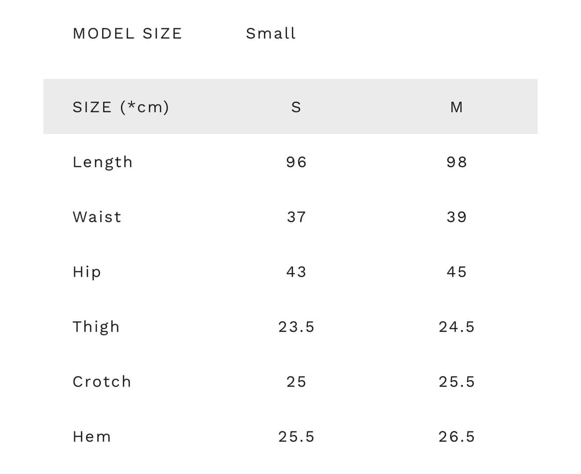
Task: Select Hip value 45 for size M
Action: tap(457, 272)
